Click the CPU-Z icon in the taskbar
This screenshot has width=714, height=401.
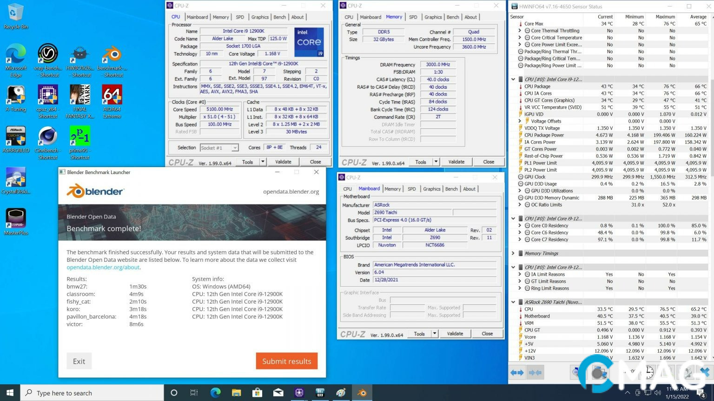pos(299,393)
